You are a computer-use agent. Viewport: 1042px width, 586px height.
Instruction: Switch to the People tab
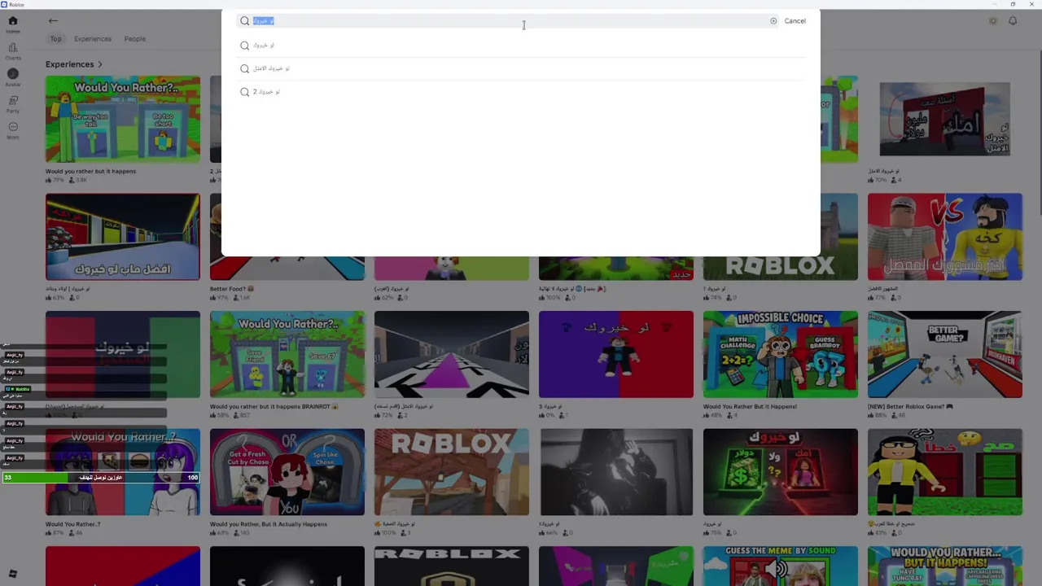tap(135, 39)
